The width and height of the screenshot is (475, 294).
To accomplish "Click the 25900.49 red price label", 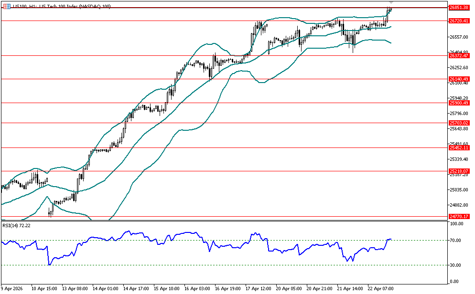I will click(458, 103).
